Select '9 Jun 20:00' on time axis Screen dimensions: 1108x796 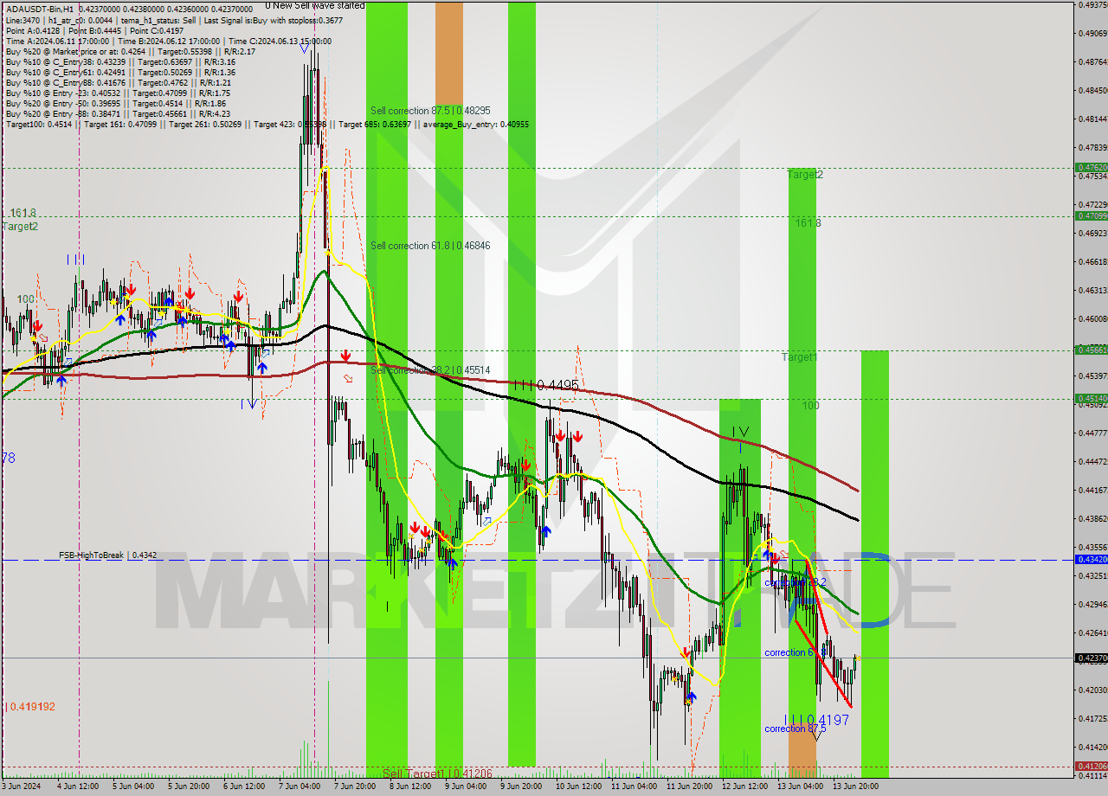pos(521,786)
